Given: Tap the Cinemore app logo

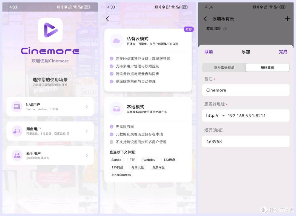Looking at the screenshot, I should (x=50, y=30).
